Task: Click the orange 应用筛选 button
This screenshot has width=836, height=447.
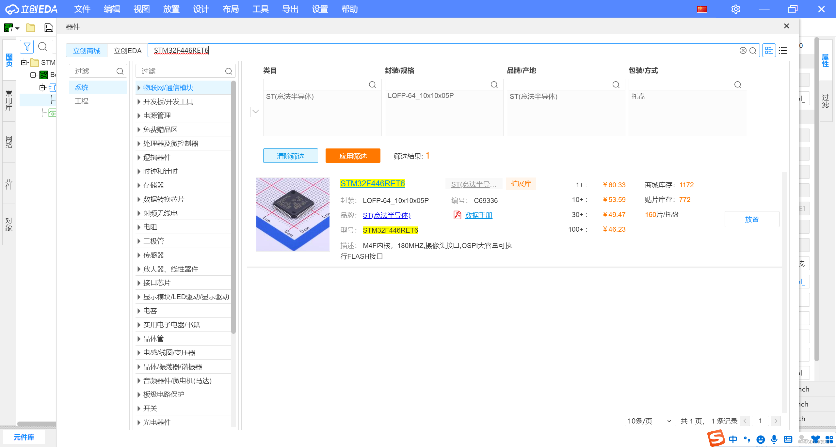Action: pos(353,156)
